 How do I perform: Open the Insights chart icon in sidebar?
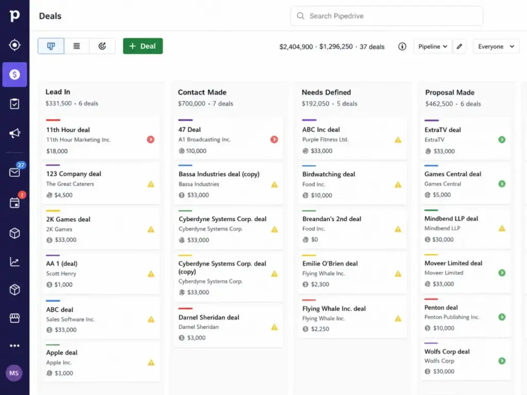click(14, 261)
